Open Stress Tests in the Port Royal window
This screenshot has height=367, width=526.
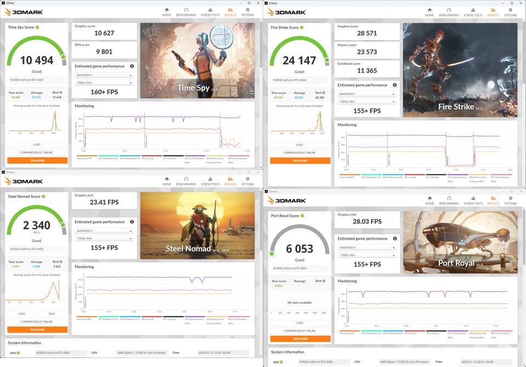coord(473,200)
